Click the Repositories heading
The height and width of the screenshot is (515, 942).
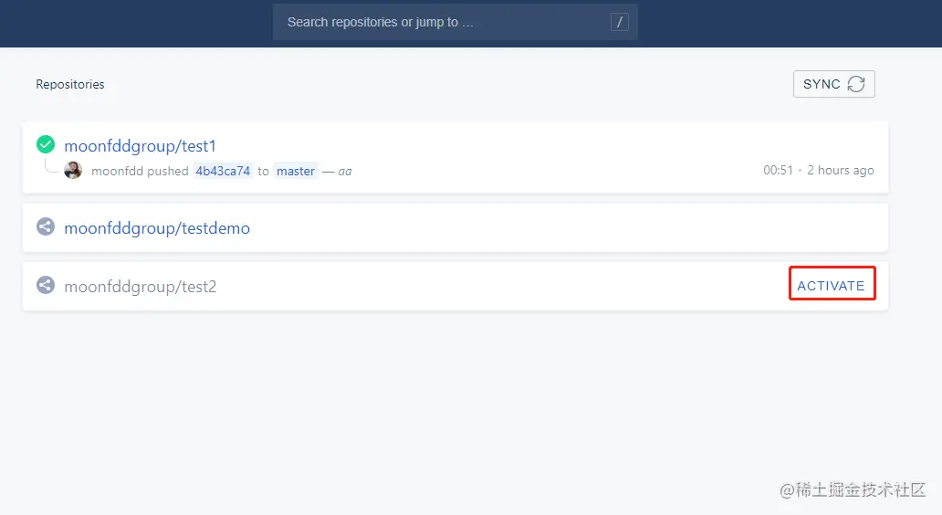point(70,84)
